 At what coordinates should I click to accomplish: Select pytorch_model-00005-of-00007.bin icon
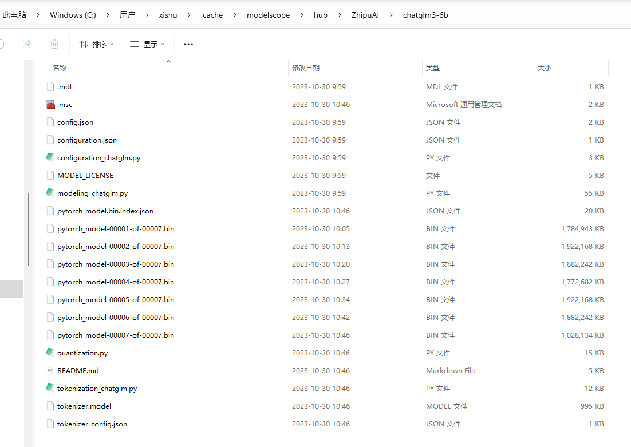pyautogui.click(x=50, y=299)
